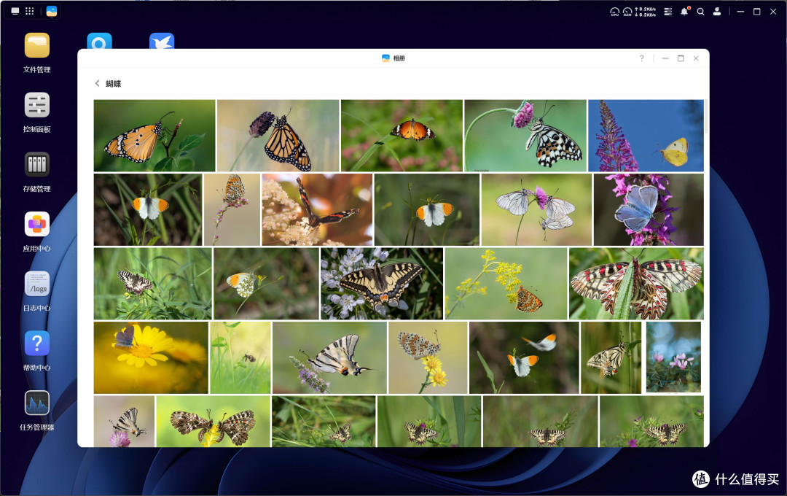Click the album window scrollbar
Viewport: 787px width, 496px height.
(705, 117)
